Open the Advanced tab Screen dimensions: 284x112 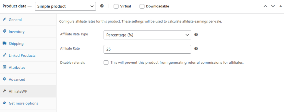pyautogui.click(x=28, y=79)
